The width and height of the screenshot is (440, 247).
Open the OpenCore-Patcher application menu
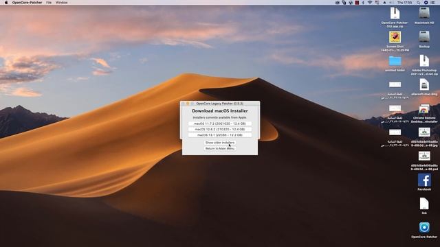click(x=27, y=3)
